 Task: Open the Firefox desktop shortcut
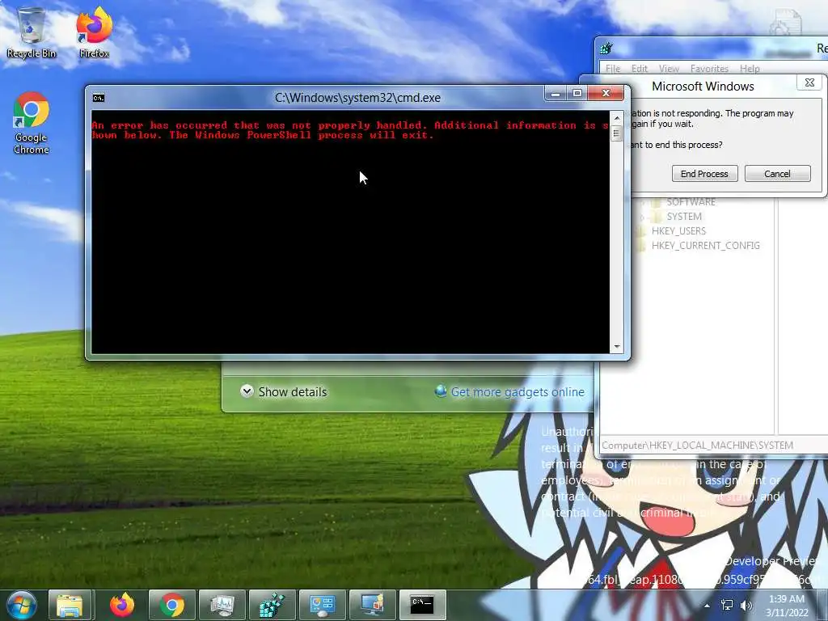pyautogui.click(x=94, y=32)
